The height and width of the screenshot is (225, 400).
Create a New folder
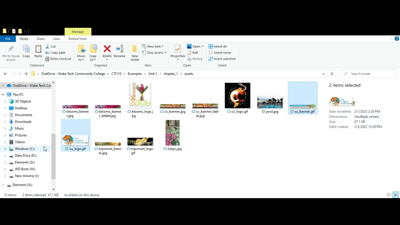pyautogui.click(x=135, y=53)
